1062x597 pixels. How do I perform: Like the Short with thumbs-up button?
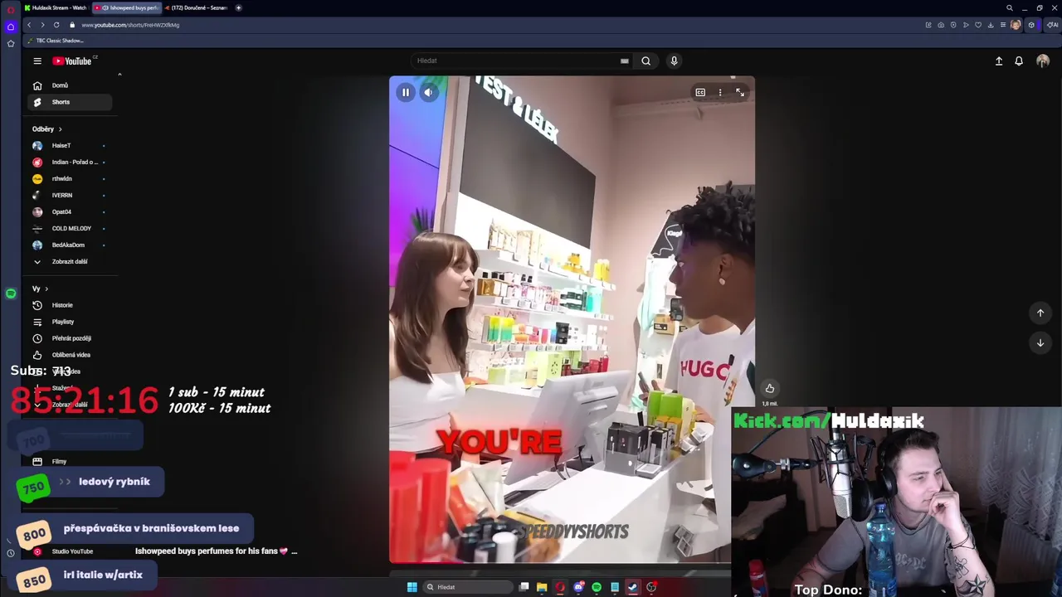click(770, 388)
